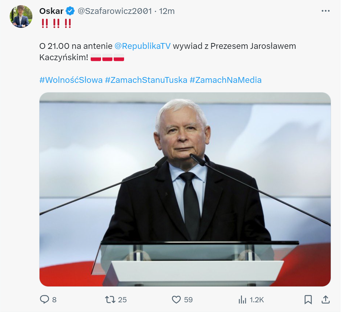Click the repost count 25
Image resolution: width=344 pixels, height=312 pixels.
coord(122,300)
